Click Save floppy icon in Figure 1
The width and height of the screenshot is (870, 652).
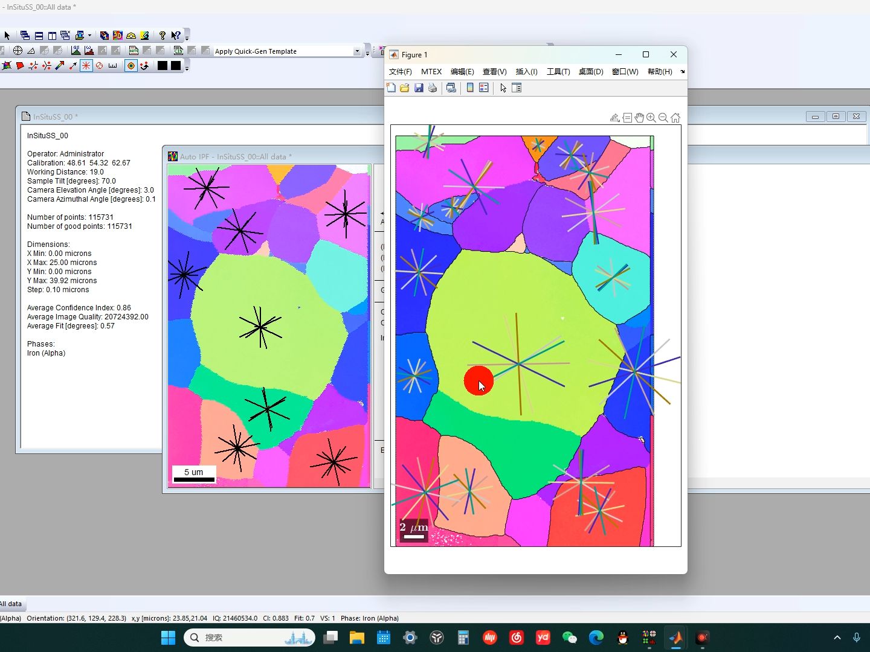coord(419,88)
